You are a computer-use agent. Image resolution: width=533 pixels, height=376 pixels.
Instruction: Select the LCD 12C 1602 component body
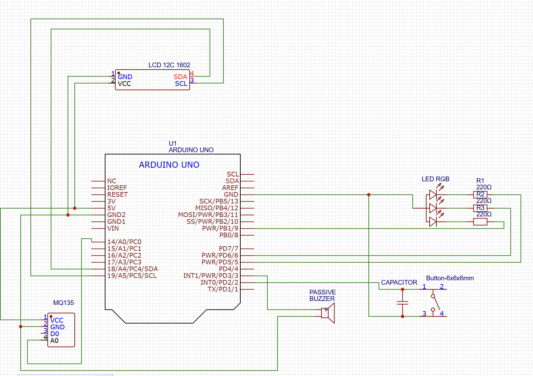point(152,80)
